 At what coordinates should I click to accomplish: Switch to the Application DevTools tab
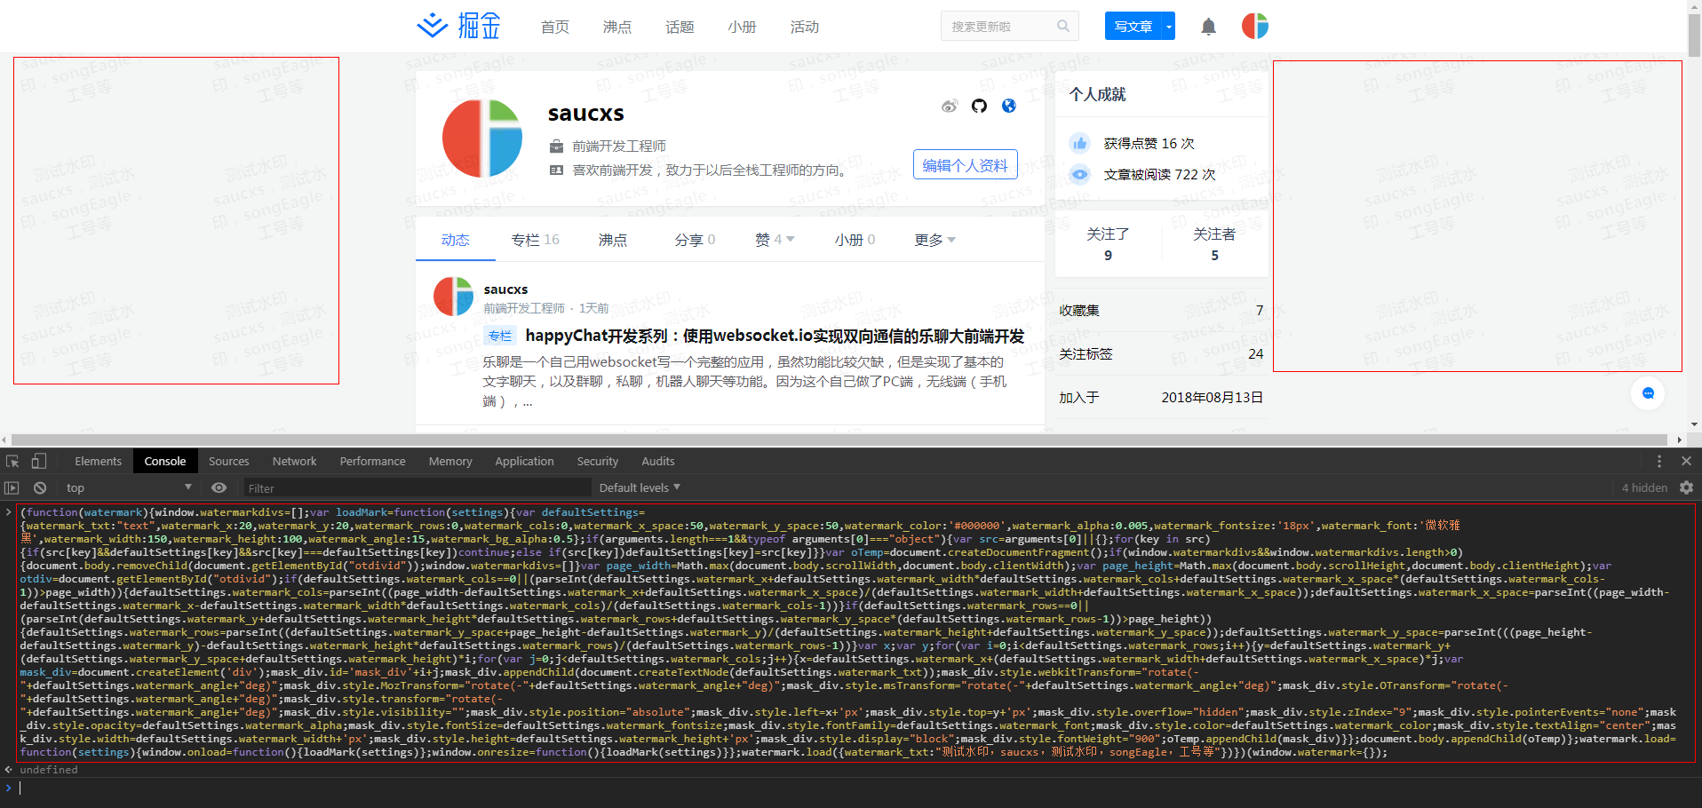click(x=524, y=461)
